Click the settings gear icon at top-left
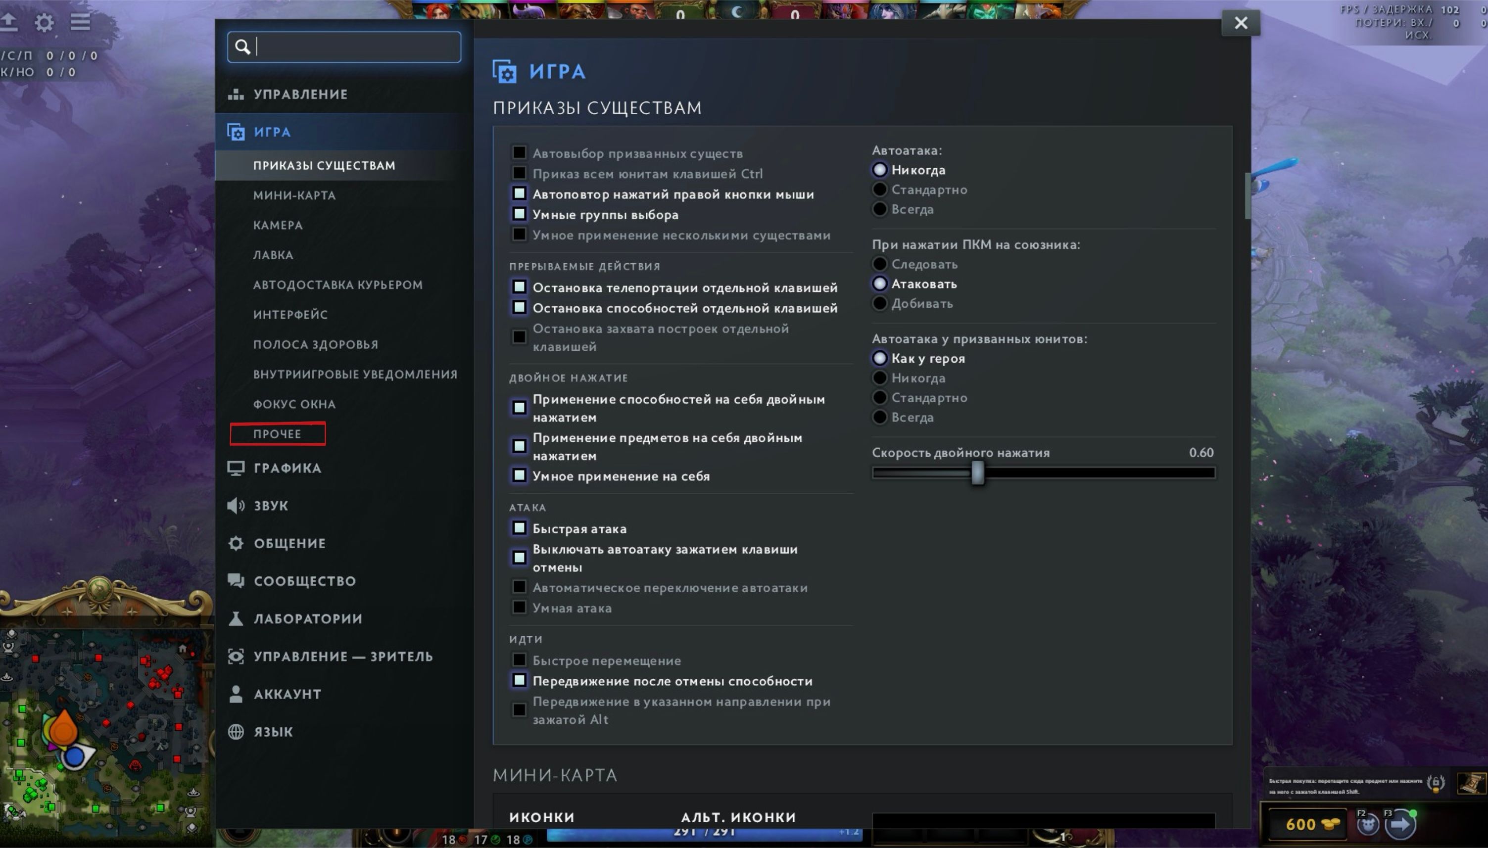 point(44,23)
